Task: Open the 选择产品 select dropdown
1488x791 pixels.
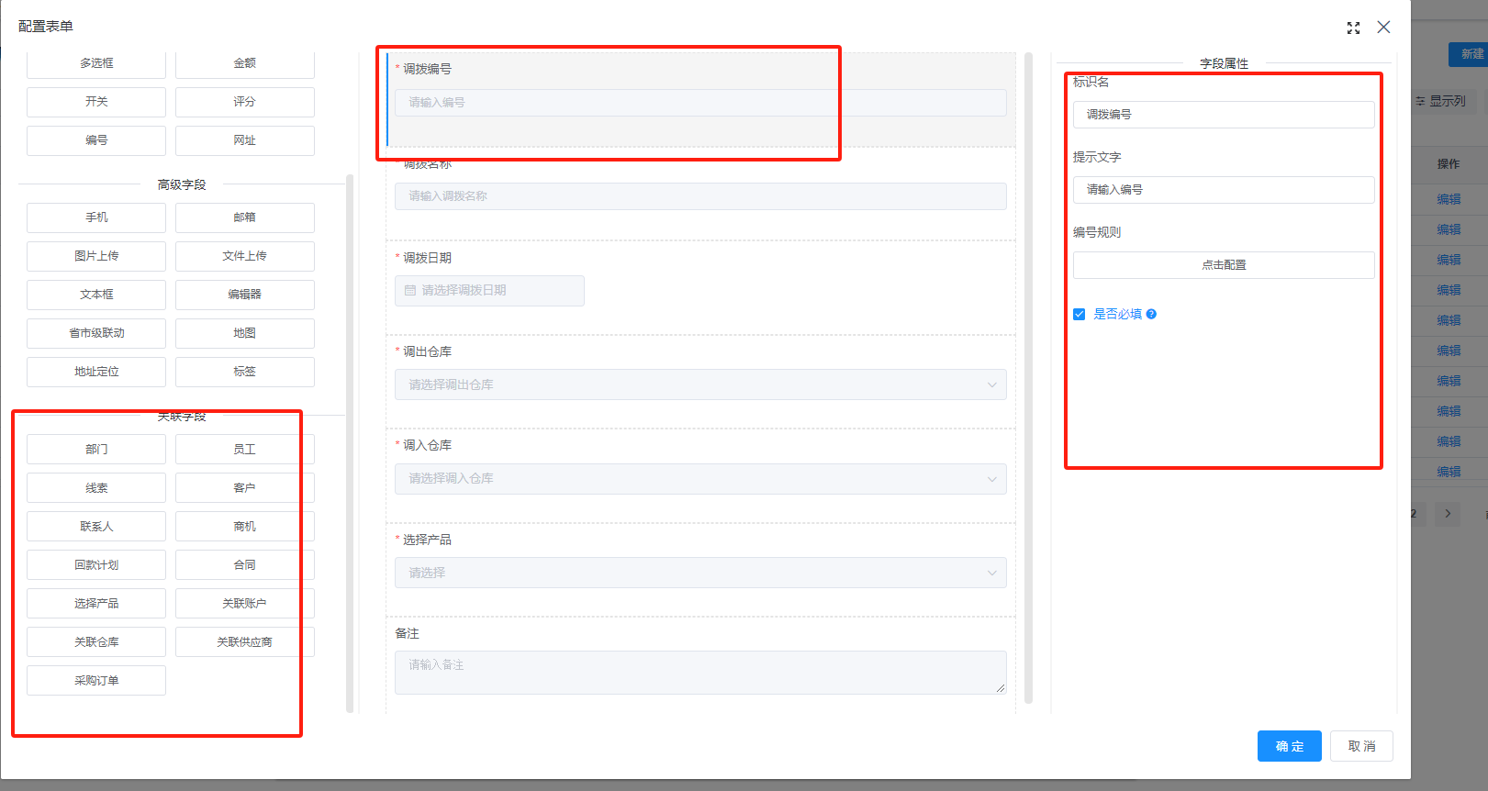Action: pyautogui.click(x=700, y=573)
